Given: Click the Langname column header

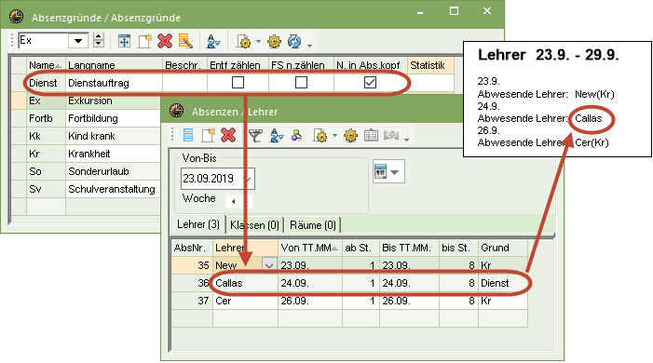Looking at the screenshot, I should click(x=114, y=65).
